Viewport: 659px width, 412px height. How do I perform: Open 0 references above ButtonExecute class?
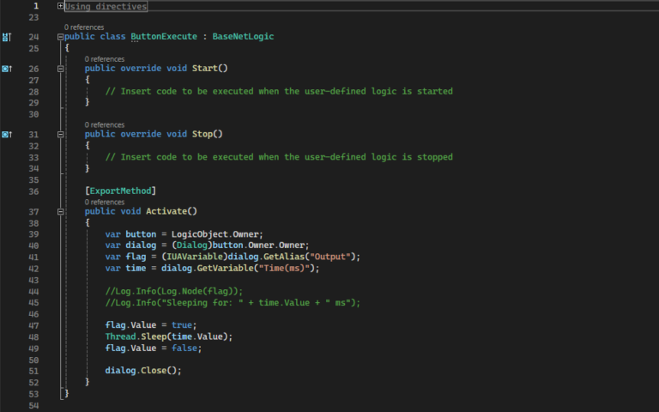click(83, 27)
